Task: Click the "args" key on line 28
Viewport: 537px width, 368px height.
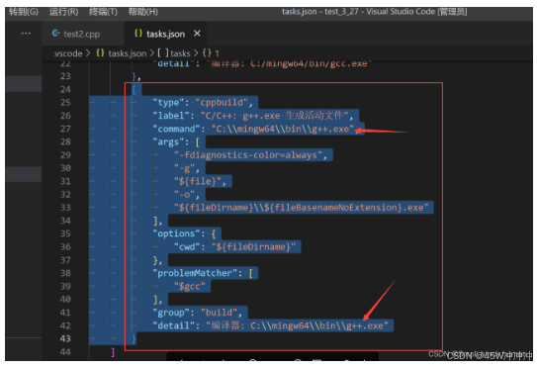Action: click(x=168, y=141)
